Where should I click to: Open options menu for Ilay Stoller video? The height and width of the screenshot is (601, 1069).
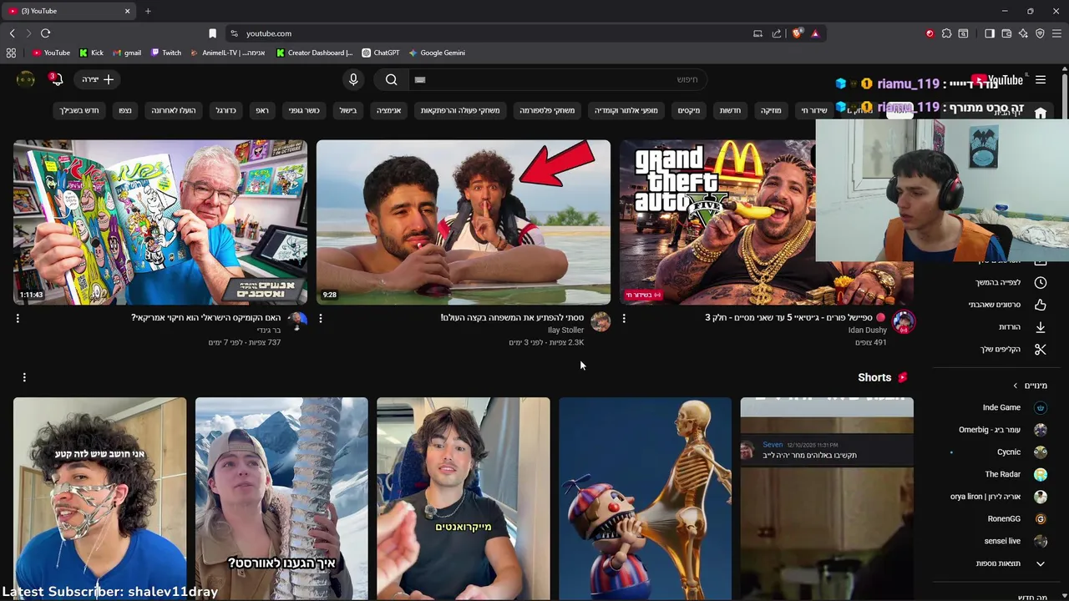pyautogui.click(x=321, y=318)
